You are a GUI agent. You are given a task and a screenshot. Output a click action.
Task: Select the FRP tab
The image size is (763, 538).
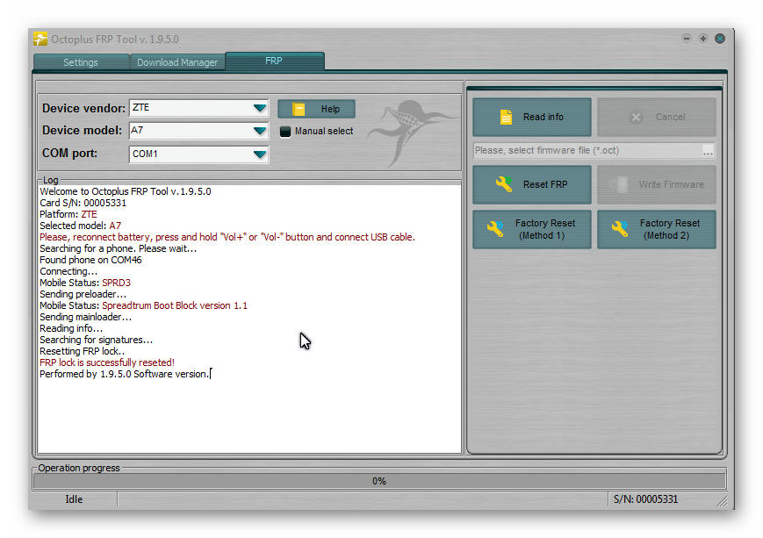click(x=275, y=61)
